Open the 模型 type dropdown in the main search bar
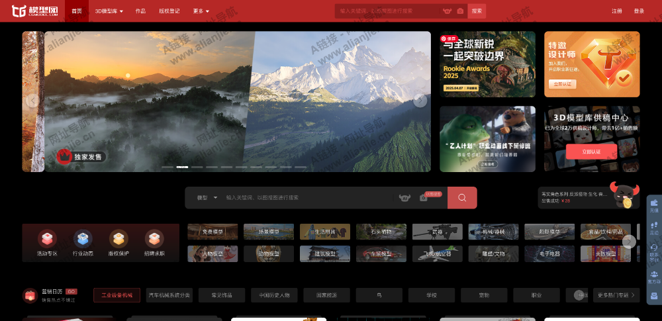 pyautogui.click(x=204, y=197)
